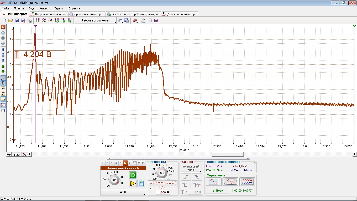Image resolution: width=357 pixels, height=201 pixels.
Task: Open the channel 6 calculator icon
Action: coord(141,183)
